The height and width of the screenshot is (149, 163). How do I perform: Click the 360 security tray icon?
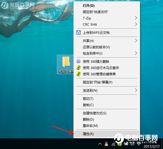click(120, 144)
